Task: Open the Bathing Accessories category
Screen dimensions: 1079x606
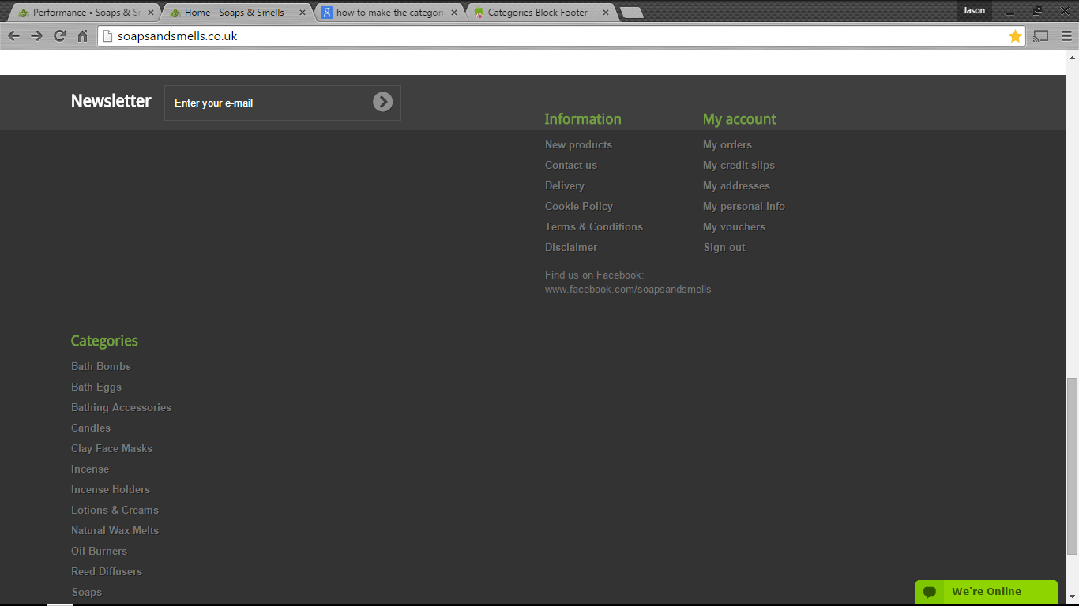Action: pos(121,407)
